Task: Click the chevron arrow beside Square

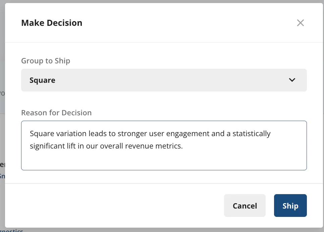Action: pos(292,80)
